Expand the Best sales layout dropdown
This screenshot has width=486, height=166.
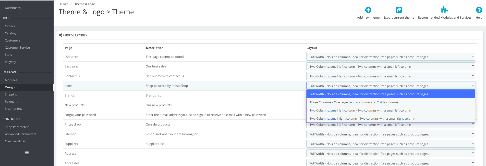[390, 66]
